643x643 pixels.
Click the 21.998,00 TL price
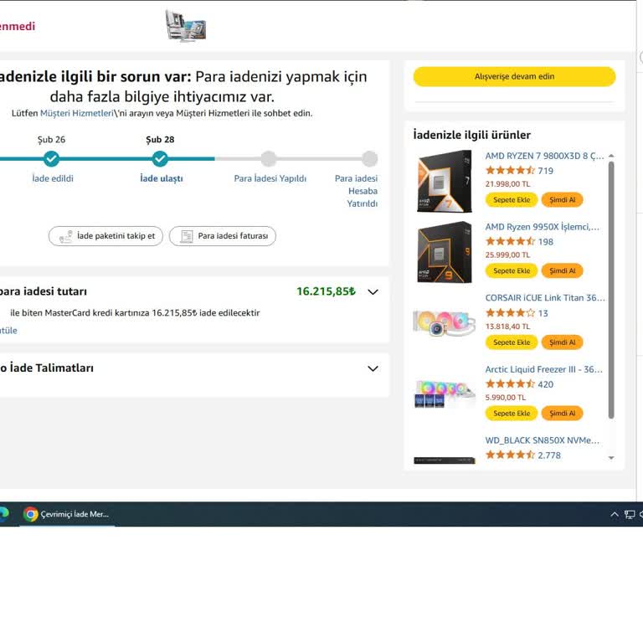tap(507, 184)
